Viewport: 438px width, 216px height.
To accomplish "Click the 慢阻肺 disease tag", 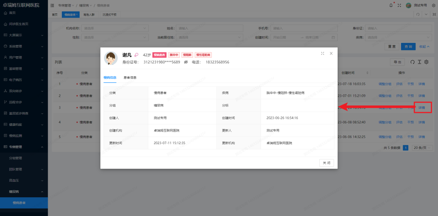I will 187,55.
